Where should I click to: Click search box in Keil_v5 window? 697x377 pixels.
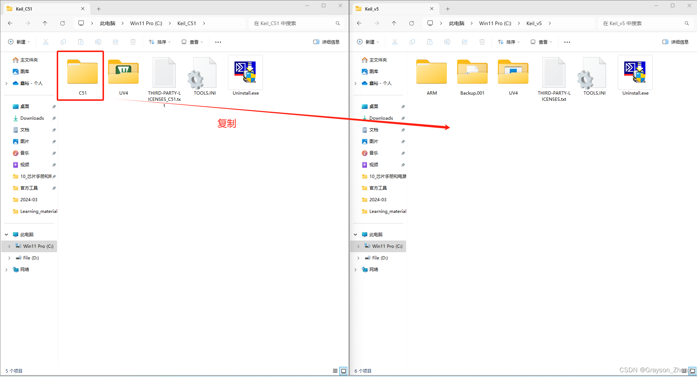(645, 23)
